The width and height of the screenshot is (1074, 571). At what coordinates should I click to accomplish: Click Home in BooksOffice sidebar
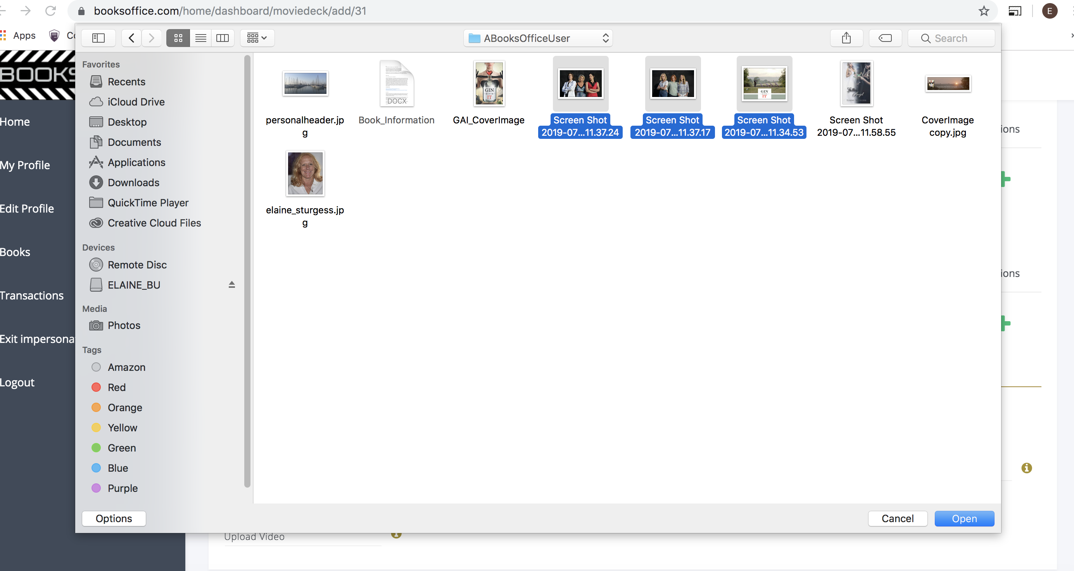coord(15,122)
